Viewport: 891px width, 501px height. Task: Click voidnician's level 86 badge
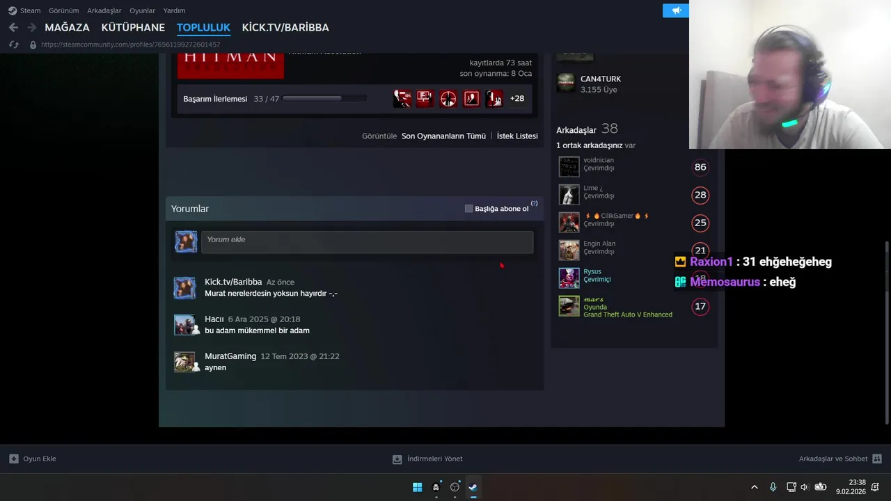pyautogui.click(x=700, y=167)
